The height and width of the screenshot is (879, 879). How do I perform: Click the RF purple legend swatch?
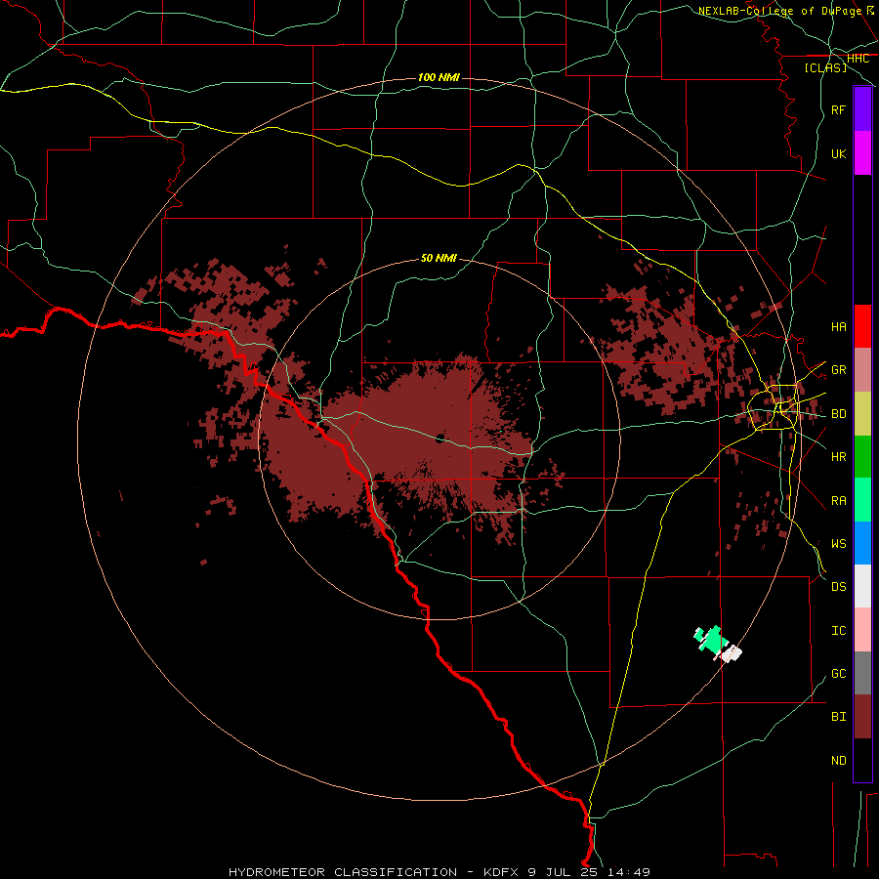(862, 109)
